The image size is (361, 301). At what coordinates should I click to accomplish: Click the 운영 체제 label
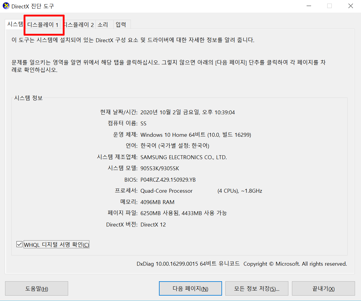click(x=125, y=135)
